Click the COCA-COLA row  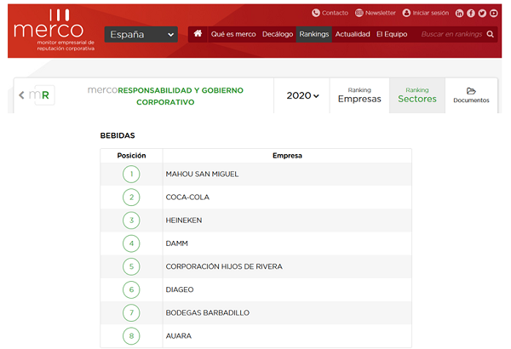click(x=255, y=197)
